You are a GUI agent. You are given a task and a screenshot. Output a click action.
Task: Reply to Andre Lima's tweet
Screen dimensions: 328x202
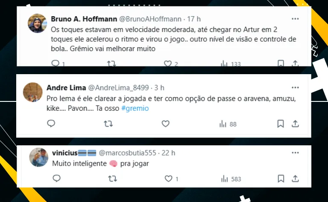pyautogui.click(x=51, y=124)
